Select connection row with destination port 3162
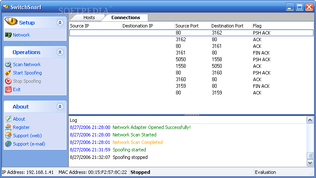Image resolution: width=316 pixels, height=178 pixels. tap(191, 33)
